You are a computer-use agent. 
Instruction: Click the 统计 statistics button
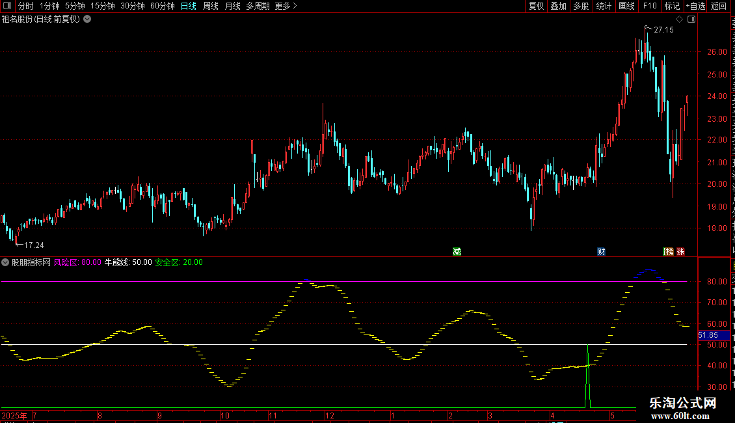coord(603,6)
